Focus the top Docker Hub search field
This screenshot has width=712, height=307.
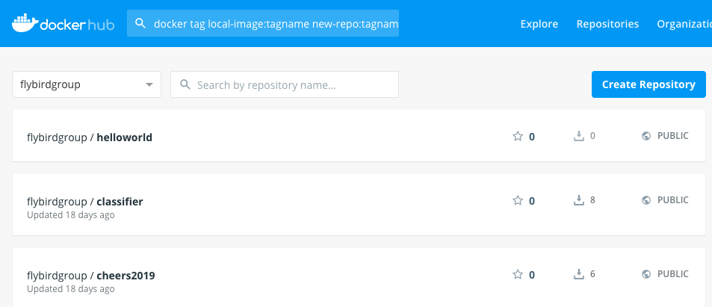click(263, 24)
